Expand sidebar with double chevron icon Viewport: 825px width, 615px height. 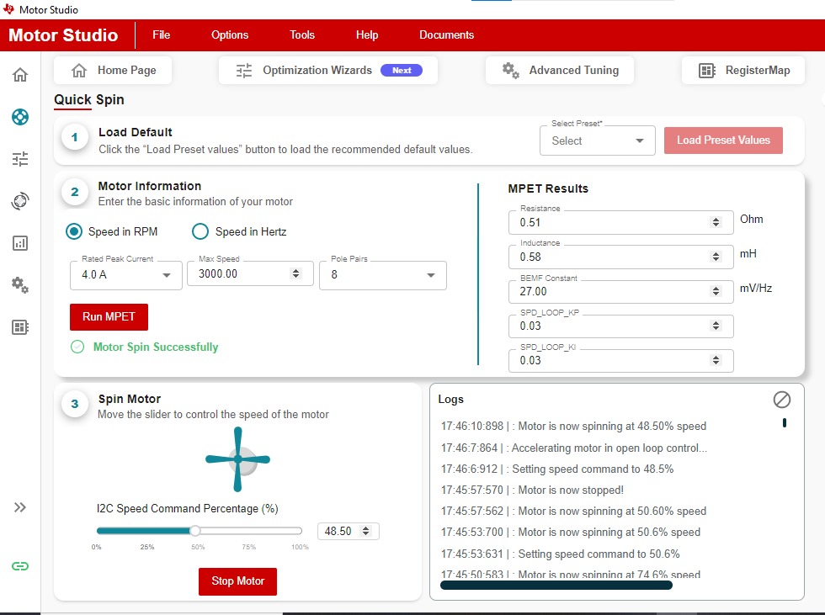[20, 507]
